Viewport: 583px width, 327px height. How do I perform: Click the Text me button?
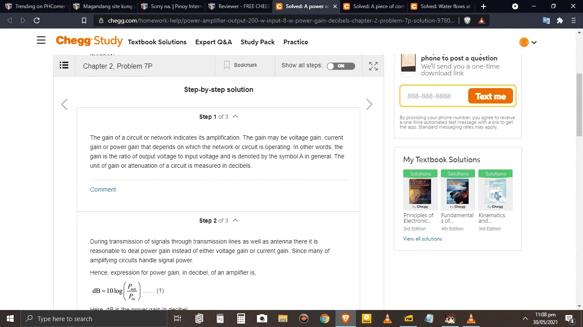[x=490, y=96]
